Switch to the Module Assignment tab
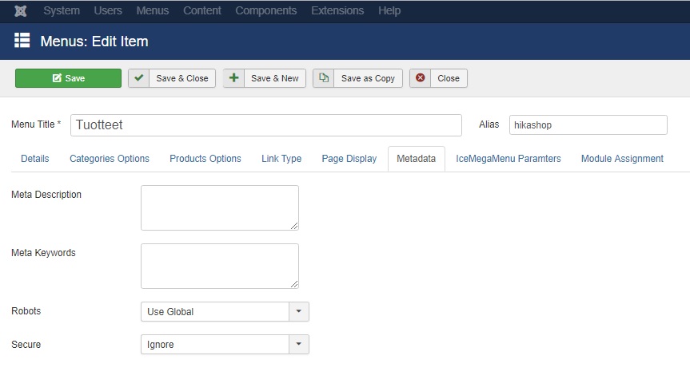This screenshot has height=387, width=690. click(622, 159)
